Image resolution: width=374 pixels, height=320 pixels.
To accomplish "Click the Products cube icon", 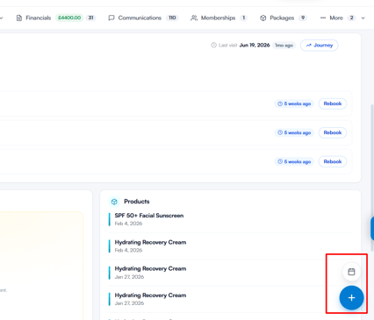I will pyautogui.click(x=114, y=202).
